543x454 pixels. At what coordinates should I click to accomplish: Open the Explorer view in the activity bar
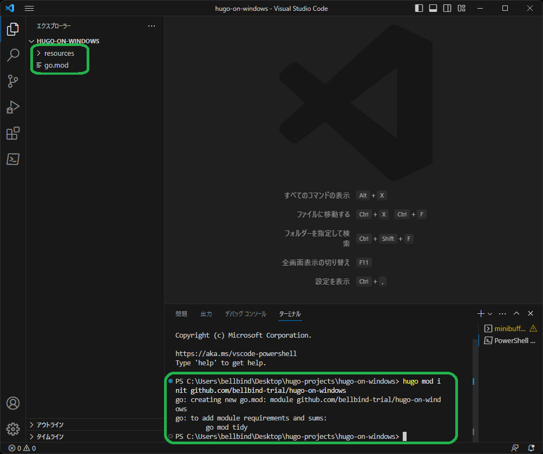point(13,29)
